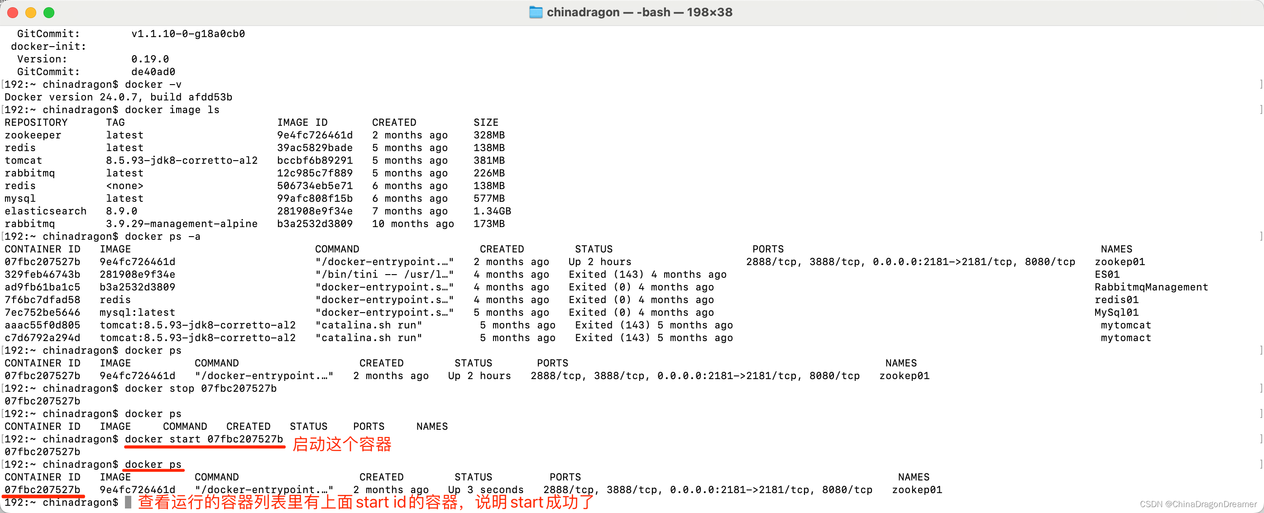
Task: Click container ID '7f6bc7dfad58'
Action: coord(42,300)
